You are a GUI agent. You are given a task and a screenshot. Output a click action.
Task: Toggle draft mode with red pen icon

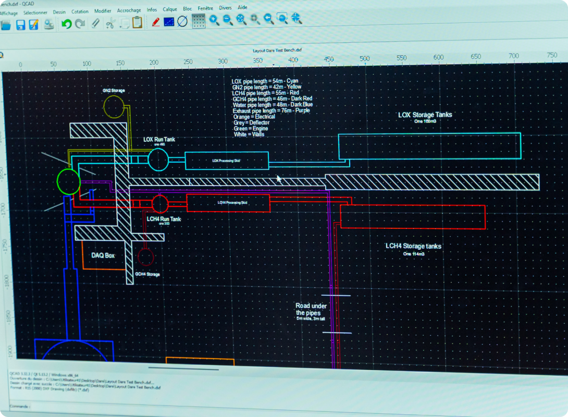155,22
